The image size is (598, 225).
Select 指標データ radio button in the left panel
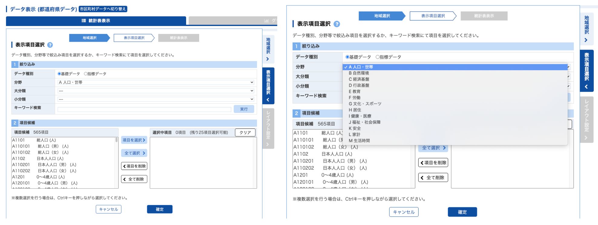(86, 74)
